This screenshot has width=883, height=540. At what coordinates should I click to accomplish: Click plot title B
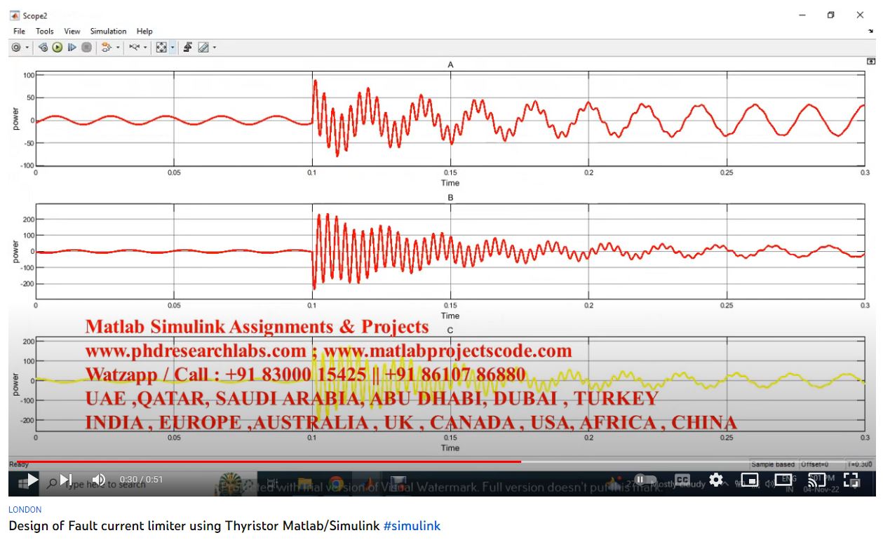(x=450, y=198)
